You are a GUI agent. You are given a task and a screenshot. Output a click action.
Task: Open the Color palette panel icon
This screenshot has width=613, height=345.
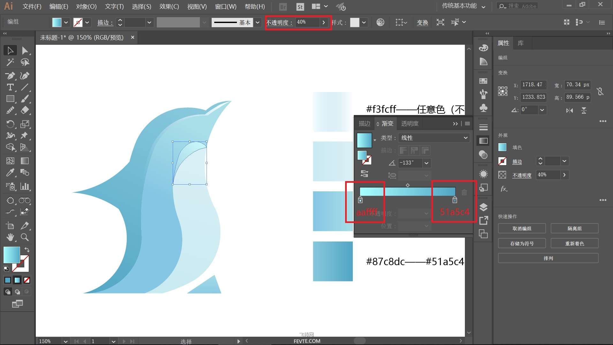point(483,48)
